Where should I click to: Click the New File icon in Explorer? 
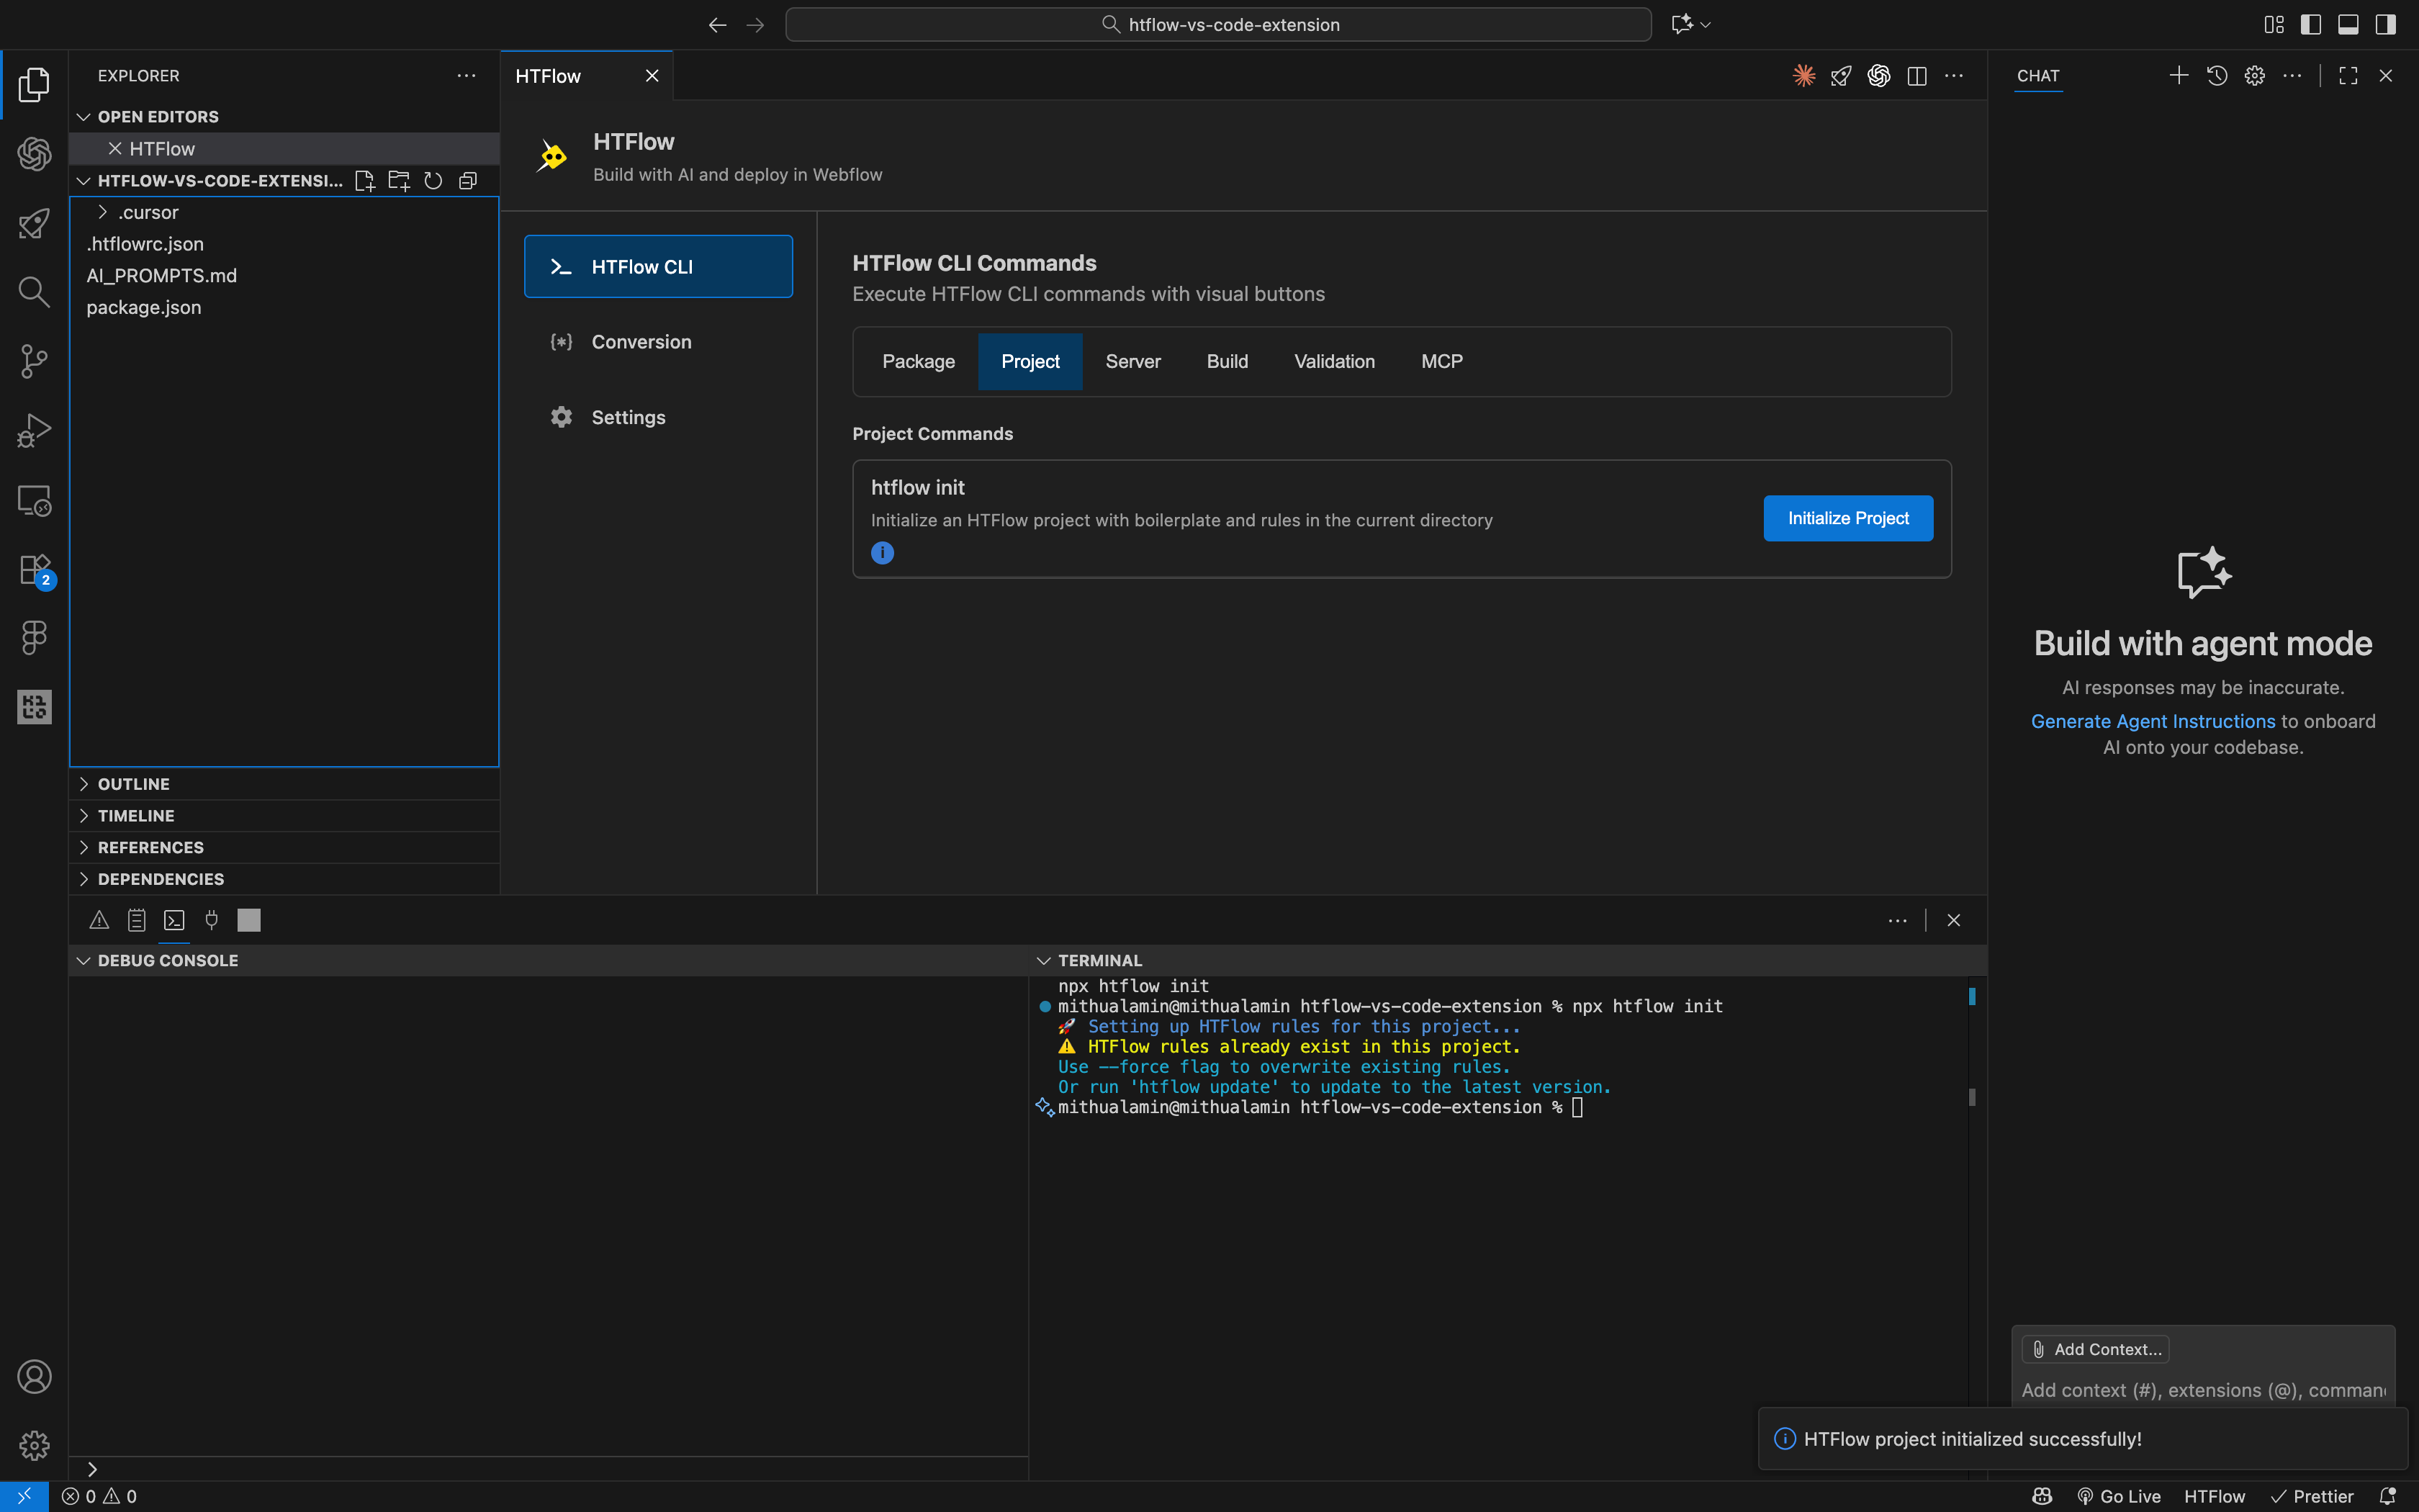coord(364,180)
